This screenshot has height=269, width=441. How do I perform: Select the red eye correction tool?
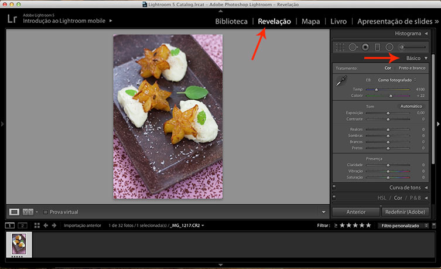365,46
